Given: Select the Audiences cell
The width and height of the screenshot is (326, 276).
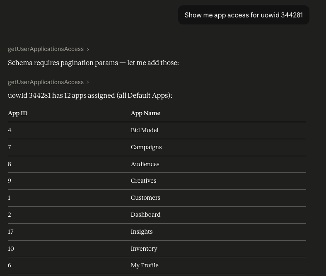Looking at the screenshot, I should coord(145,164).
